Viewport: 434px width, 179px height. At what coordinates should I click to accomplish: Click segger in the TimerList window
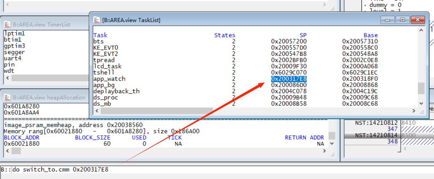[15, 52]
